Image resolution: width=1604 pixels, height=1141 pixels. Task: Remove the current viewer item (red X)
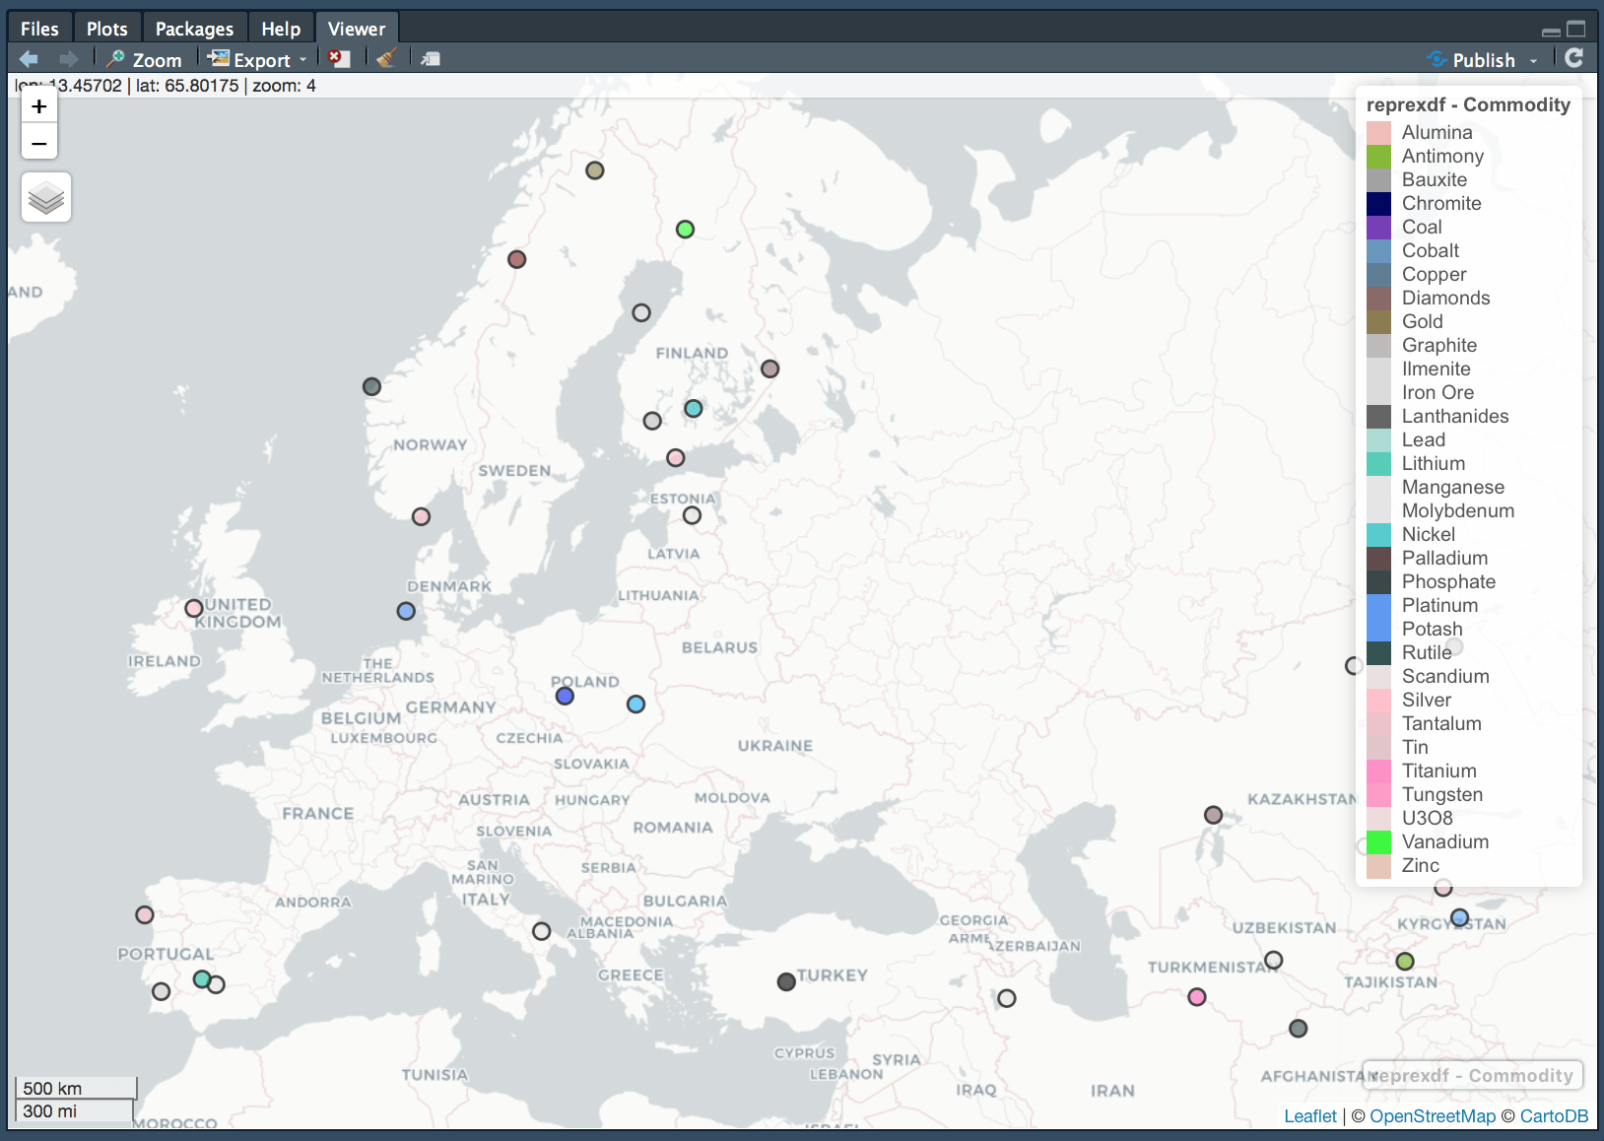point(339,59)
